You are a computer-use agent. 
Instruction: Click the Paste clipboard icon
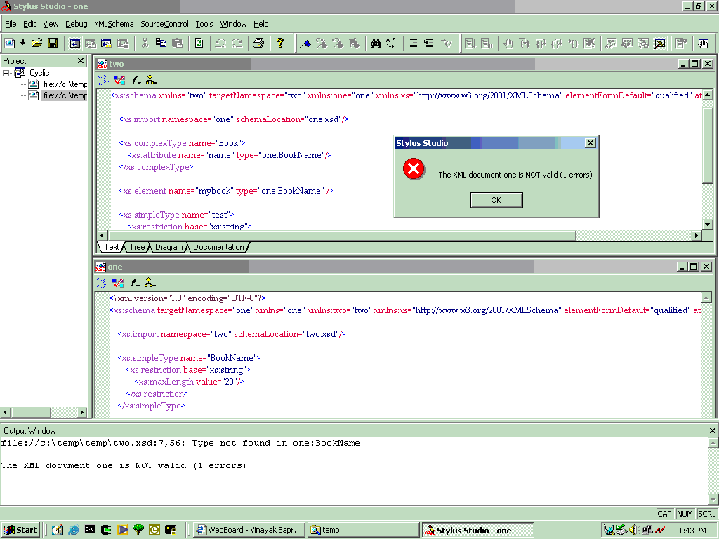click(x=178, y=43)
